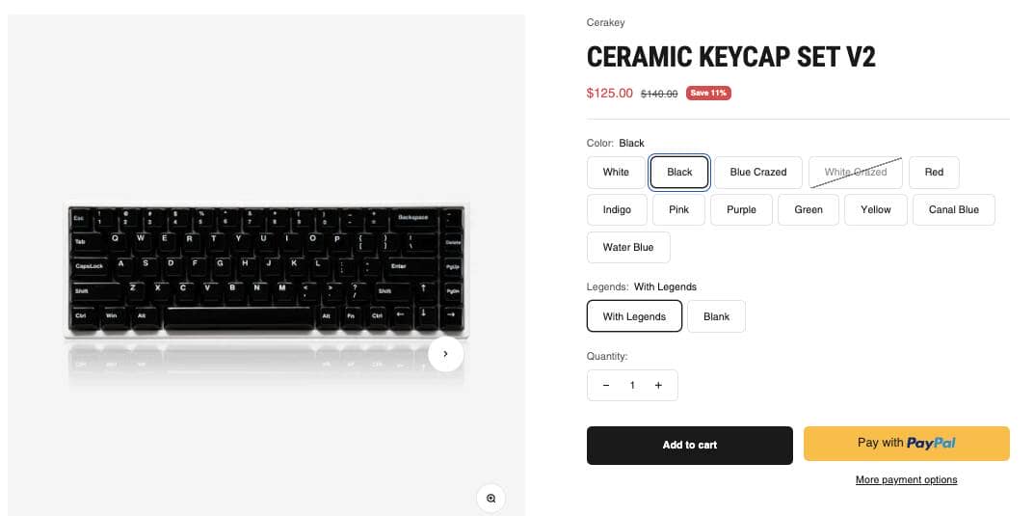Select the Green color variant
1034x516 pixels.
click(809, 210)
